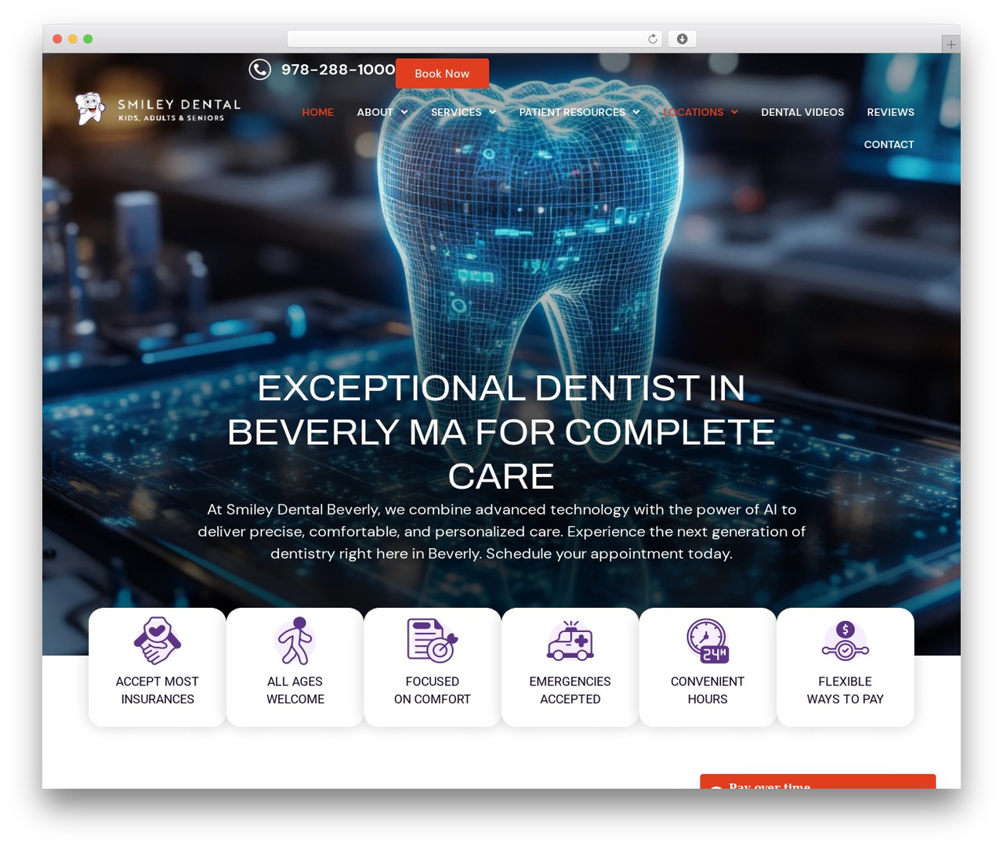The image size is (1003, 849).
Task: Click the Accept Most Insurances heart-hands icon
Action: [x=158, y=641]
